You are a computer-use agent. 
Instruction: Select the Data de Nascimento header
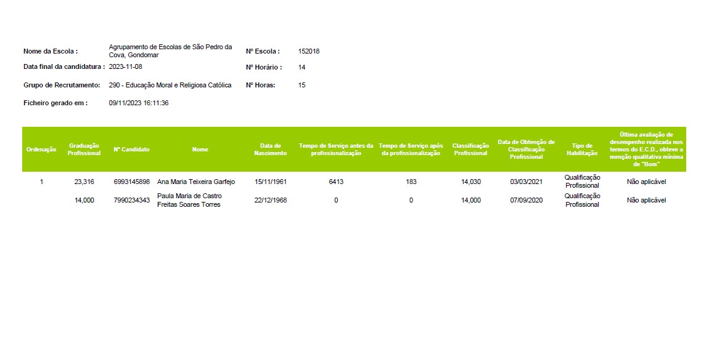[271, 150]
